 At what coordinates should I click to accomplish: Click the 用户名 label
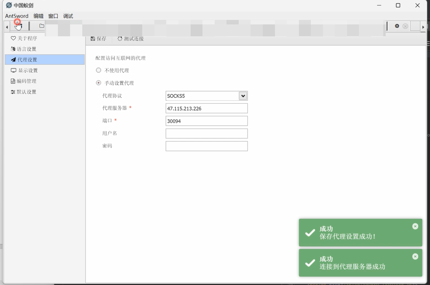click(x=110, y=133)
